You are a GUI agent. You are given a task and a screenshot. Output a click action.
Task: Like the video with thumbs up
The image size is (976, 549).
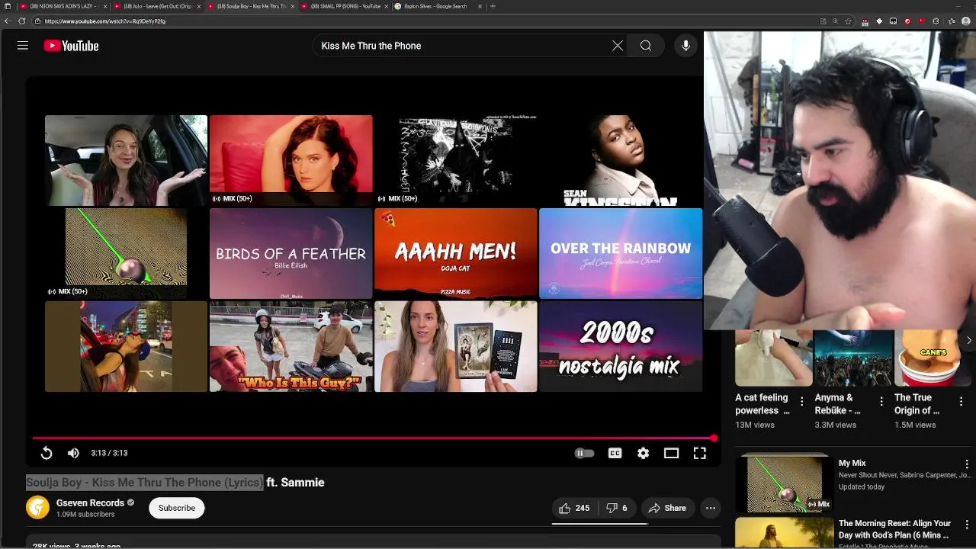pyautogui.click(x=574, y=508)
